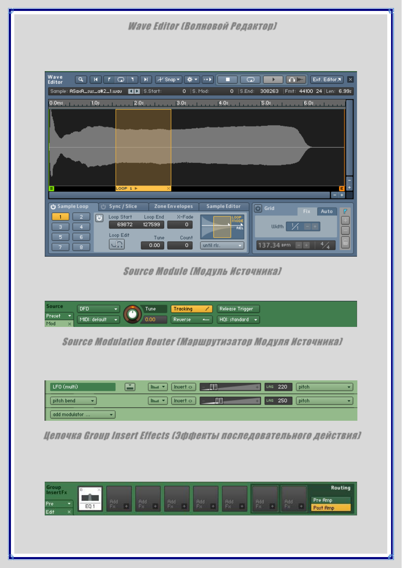This screenshot has height=568, width=402.
Task: Open the 'until rls.' loop mode dropdown
Action: pyautogui.click(x=222, y=245)
